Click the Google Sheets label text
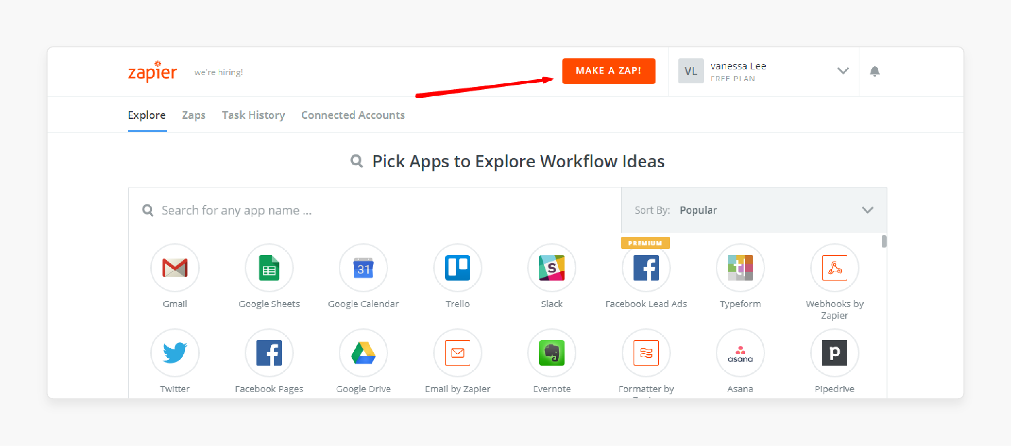The height and width of the screenshot is (446, 1011). point(269,304)
